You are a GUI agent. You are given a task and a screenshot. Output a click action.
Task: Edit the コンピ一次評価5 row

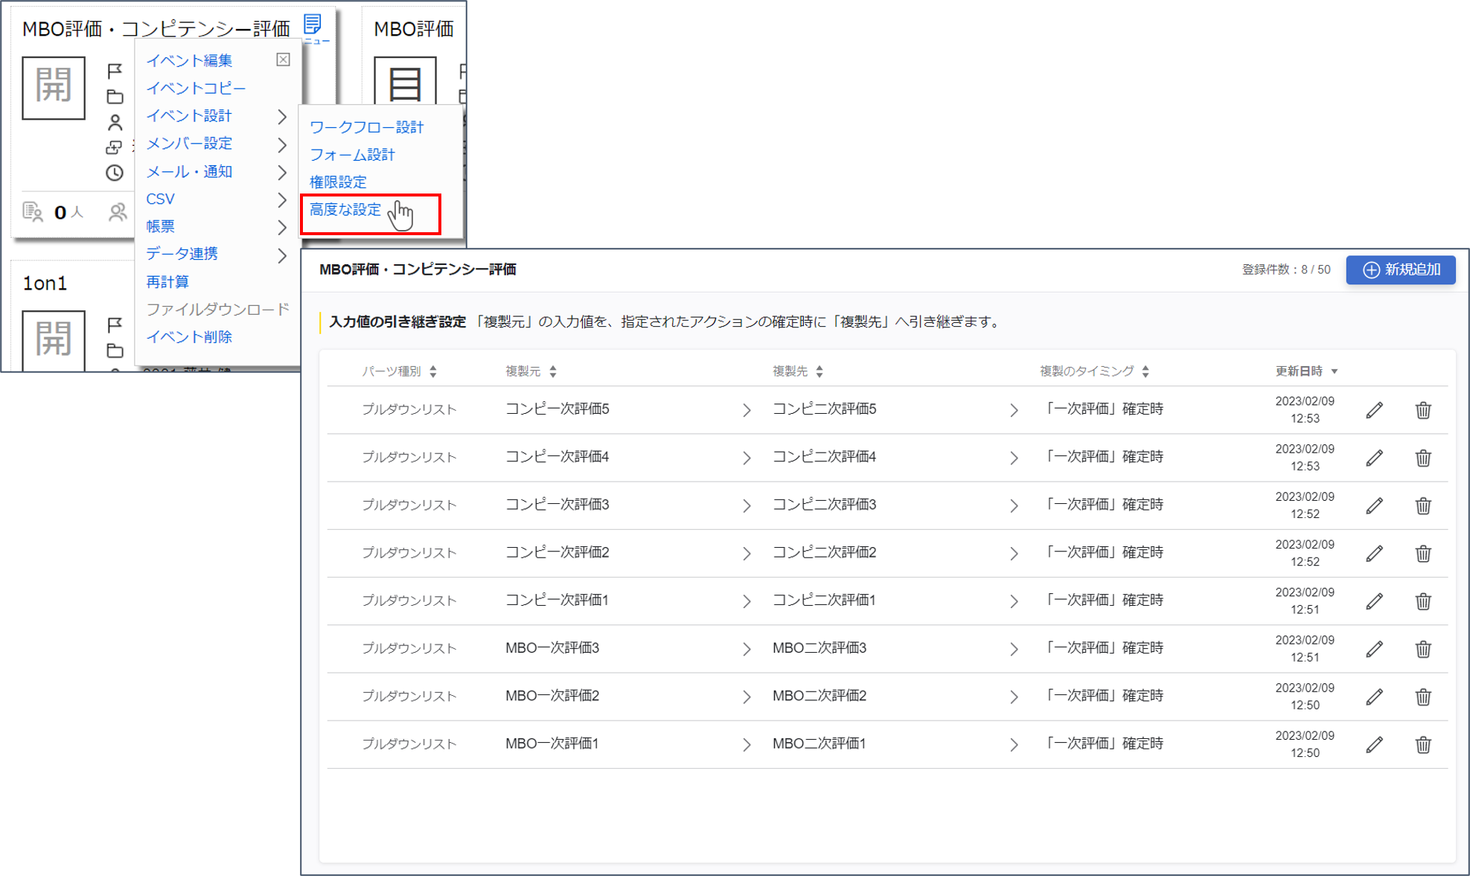(1374, 410)
